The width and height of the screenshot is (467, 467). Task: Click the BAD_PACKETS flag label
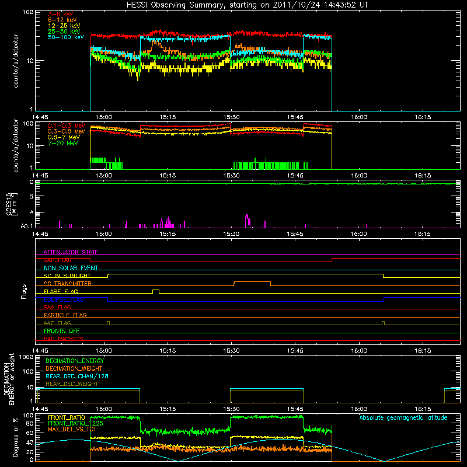click(63, 339)
